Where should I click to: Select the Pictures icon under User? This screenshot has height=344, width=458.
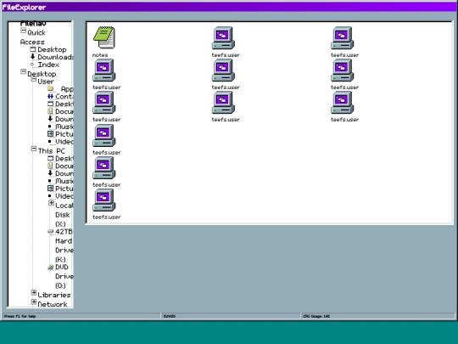50,134
